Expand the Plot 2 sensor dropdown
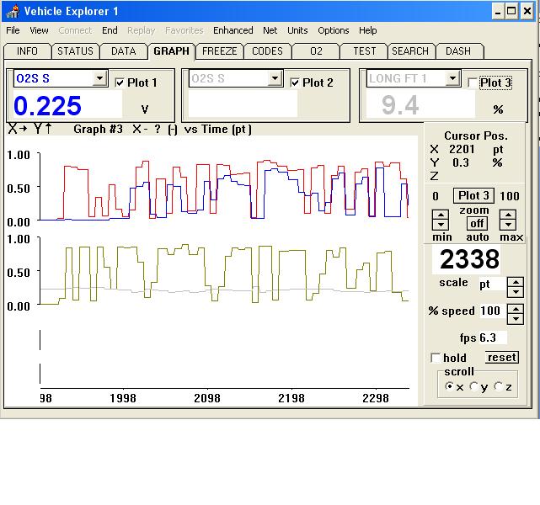540x505 pixels. tap(275, 78)
